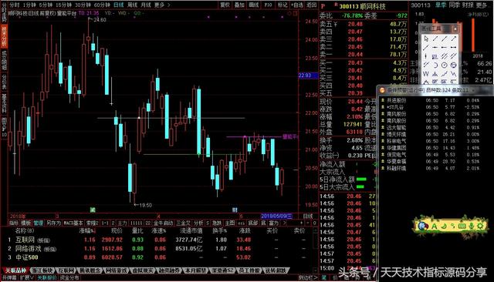494x282 pixels.
Task: Choose the W-shaped wave drawing tool
Action: [x=426, y=74]
